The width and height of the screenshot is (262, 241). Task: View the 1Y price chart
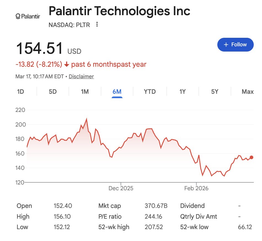coord(183,92)
